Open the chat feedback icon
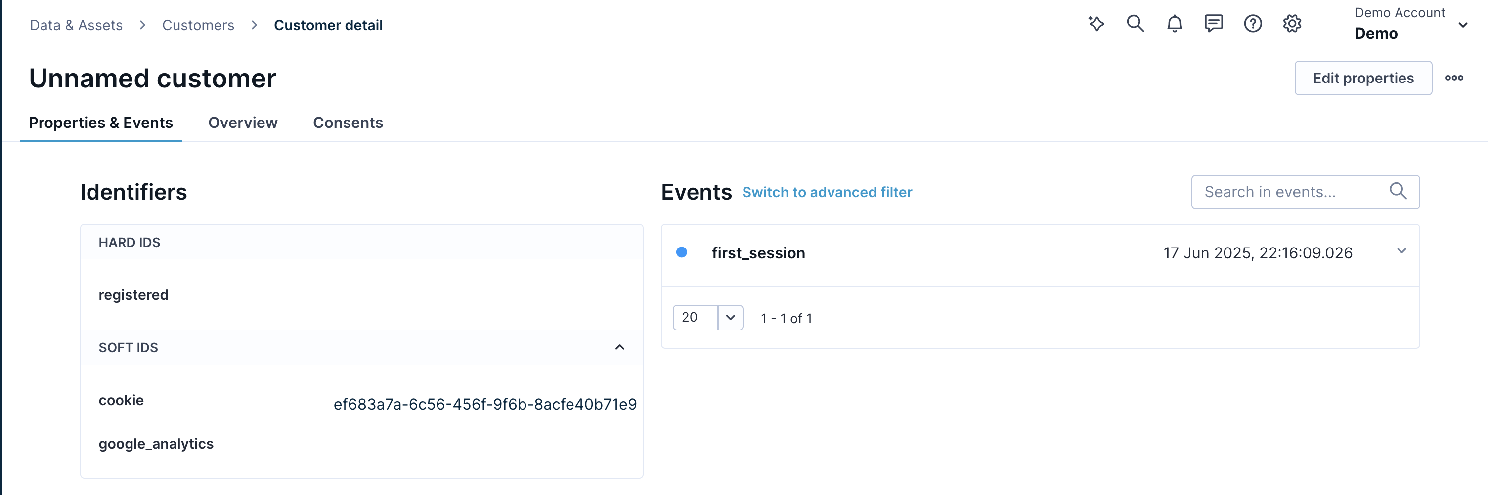 [1213, 24]
